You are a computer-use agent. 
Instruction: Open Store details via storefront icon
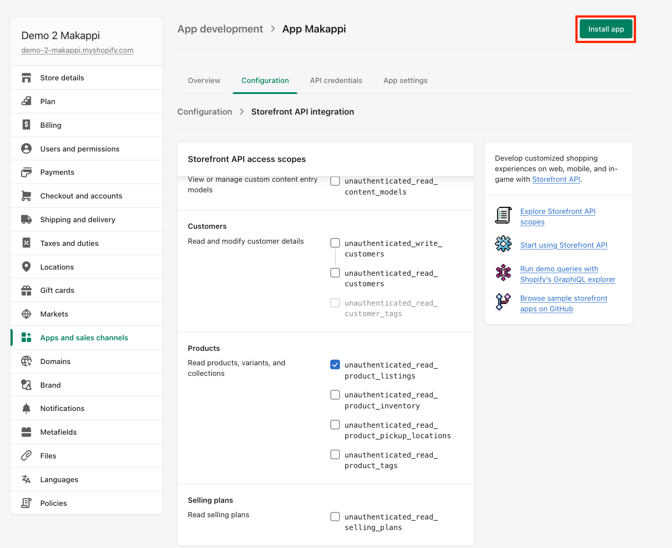click(x=26, y=78)
